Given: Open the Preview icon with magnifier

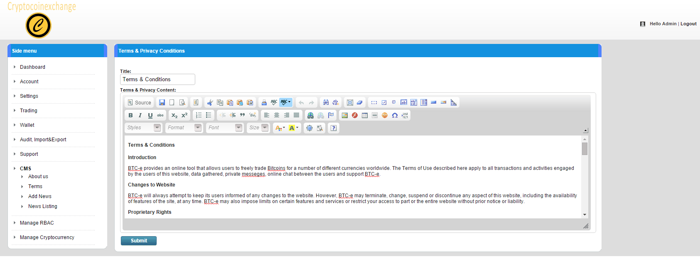Looking at the screenshot, I should click(182, 102).
